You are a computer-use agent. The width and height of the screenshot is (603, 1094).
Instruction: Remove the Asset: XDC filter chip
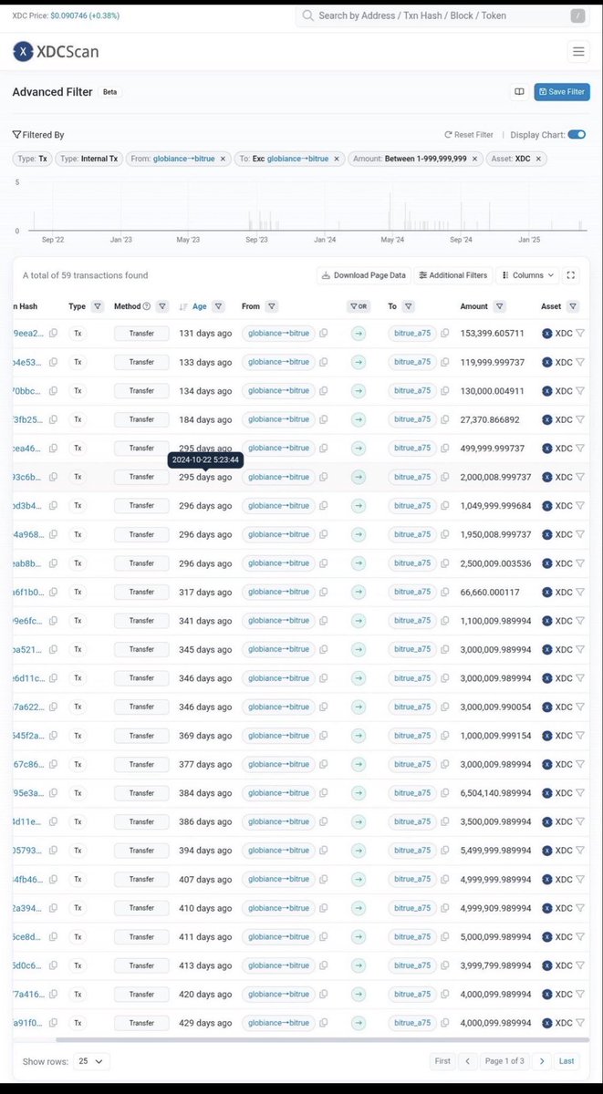click(x=538, y=159)
